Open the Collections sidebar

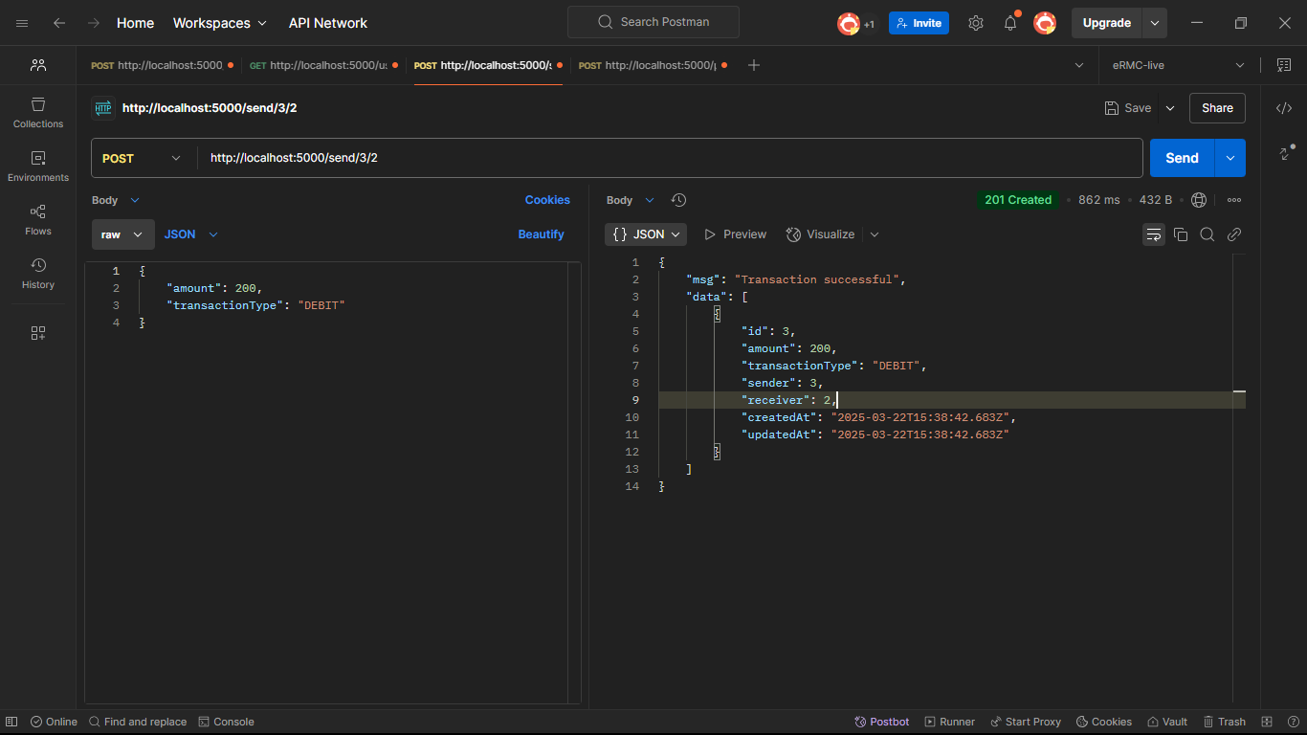click(x=38, y=112)
